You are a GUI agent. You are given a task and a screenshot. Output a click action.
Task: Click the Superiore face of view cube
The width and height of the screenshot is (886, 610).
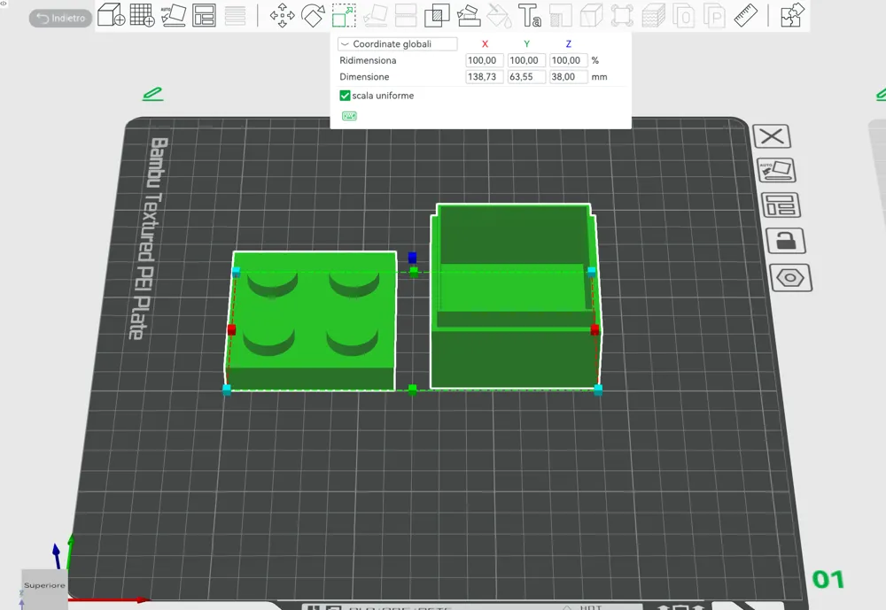pyautogui.click(x=44, y=586)
